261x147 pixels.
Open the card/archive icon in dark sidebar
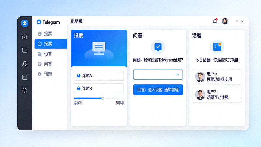tap(25, 50)
